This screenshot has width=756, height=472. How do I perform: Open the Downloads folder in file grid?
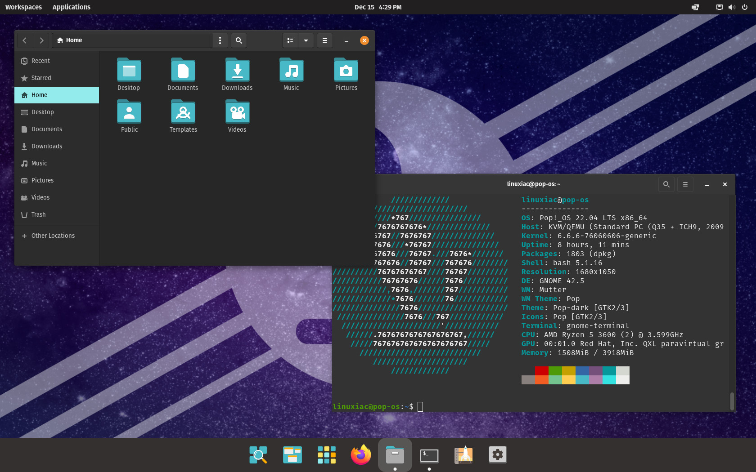237,70
